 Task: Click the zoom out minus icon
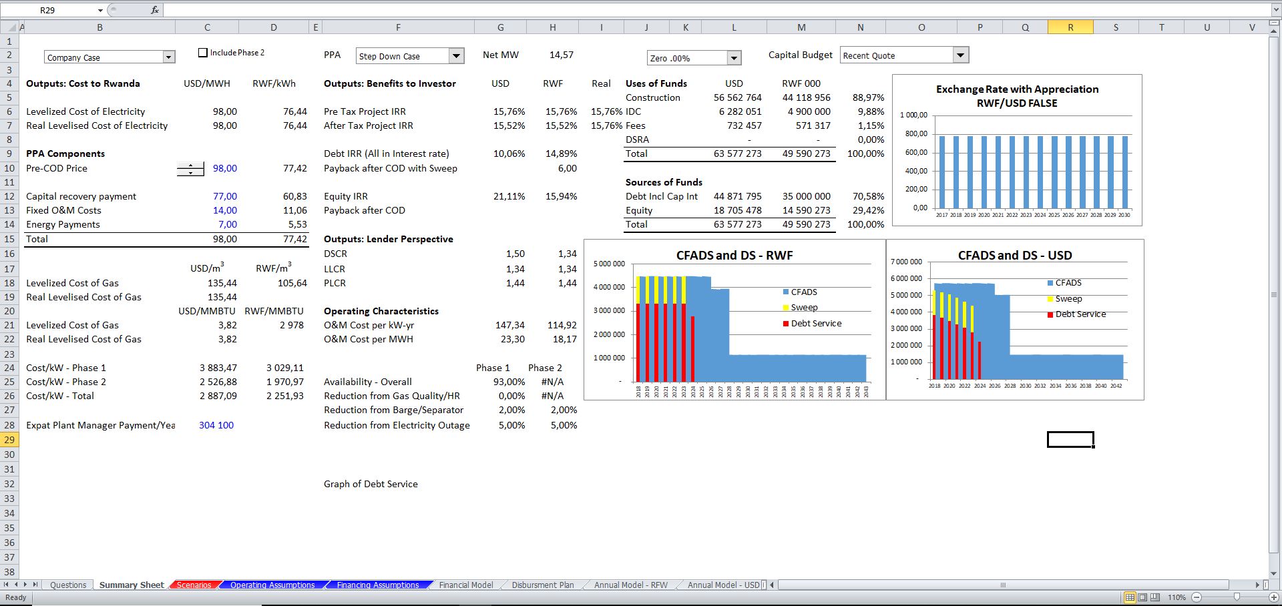(x=1196, y=597)
